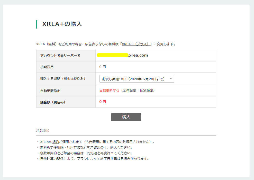This screenshot has width=254, height=180.
Task: Open 個別設定 auto-renewal link
Action: click(147, 91)
